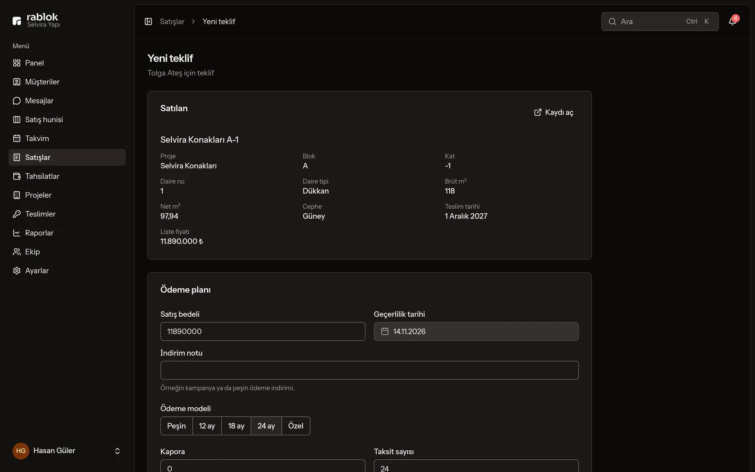Open Teslimler from the sidebar menu
This screenshot has width=755, height=472.
[x=67, y=214]
